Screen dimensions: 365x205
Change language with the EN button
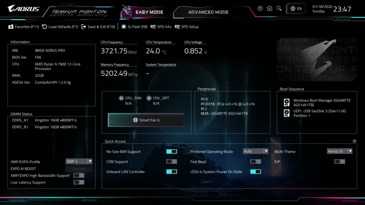(296, 9)
